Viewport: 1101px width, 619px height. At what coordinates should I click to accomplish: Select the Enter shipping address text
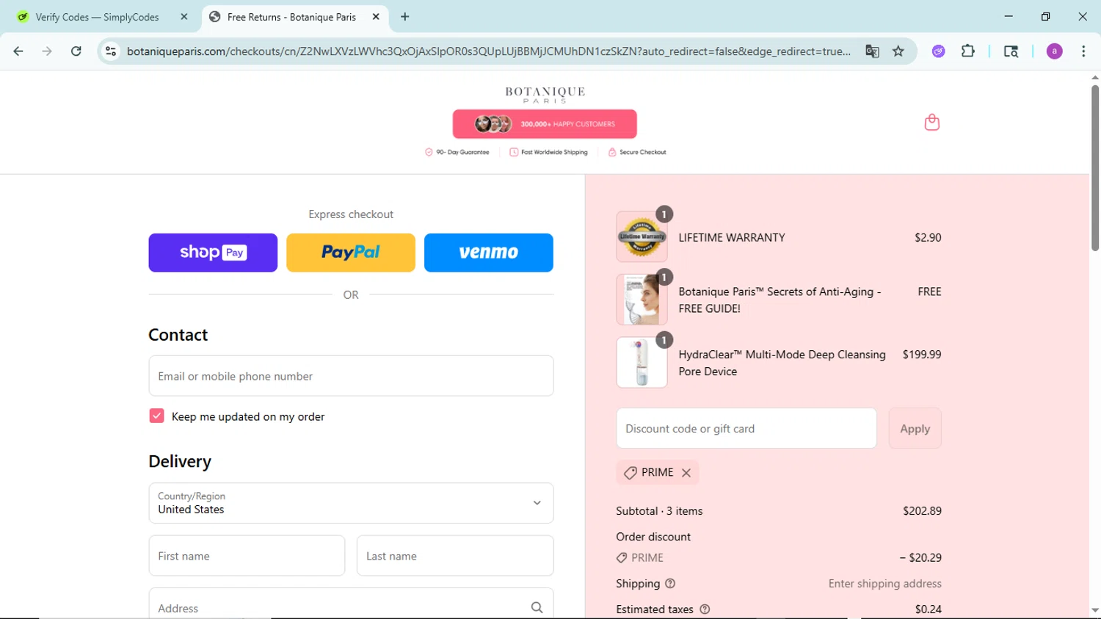[x=885, y=584]
